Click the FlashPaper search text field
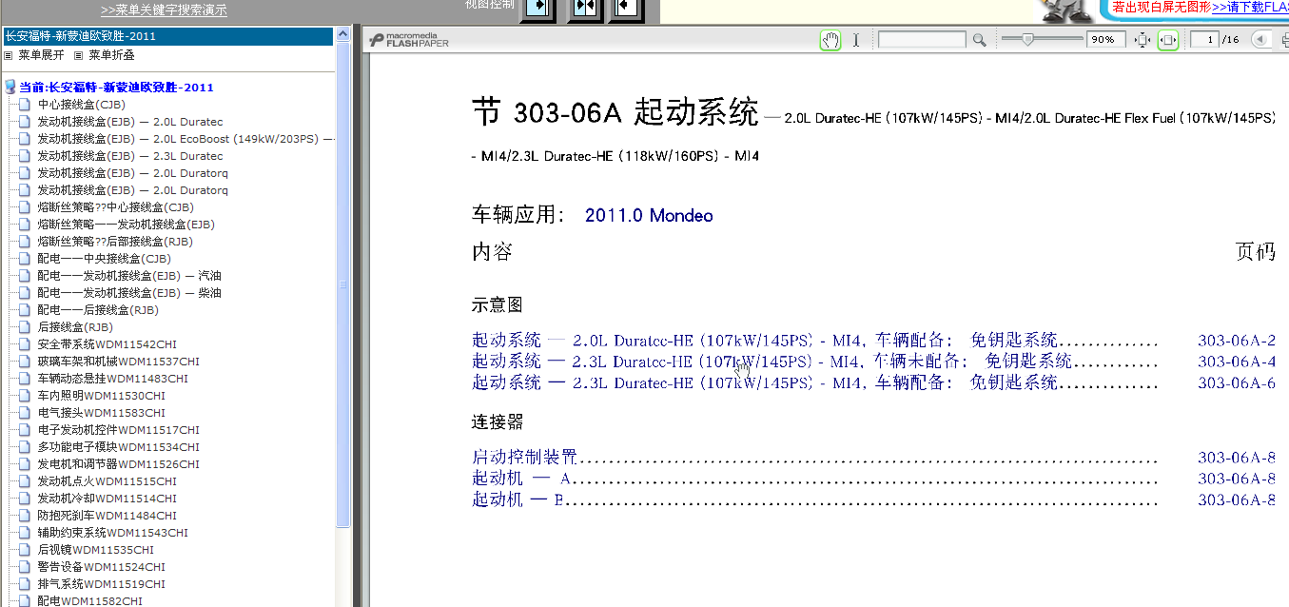Screen dimensions: 1289x607 [x=923, y=40]
